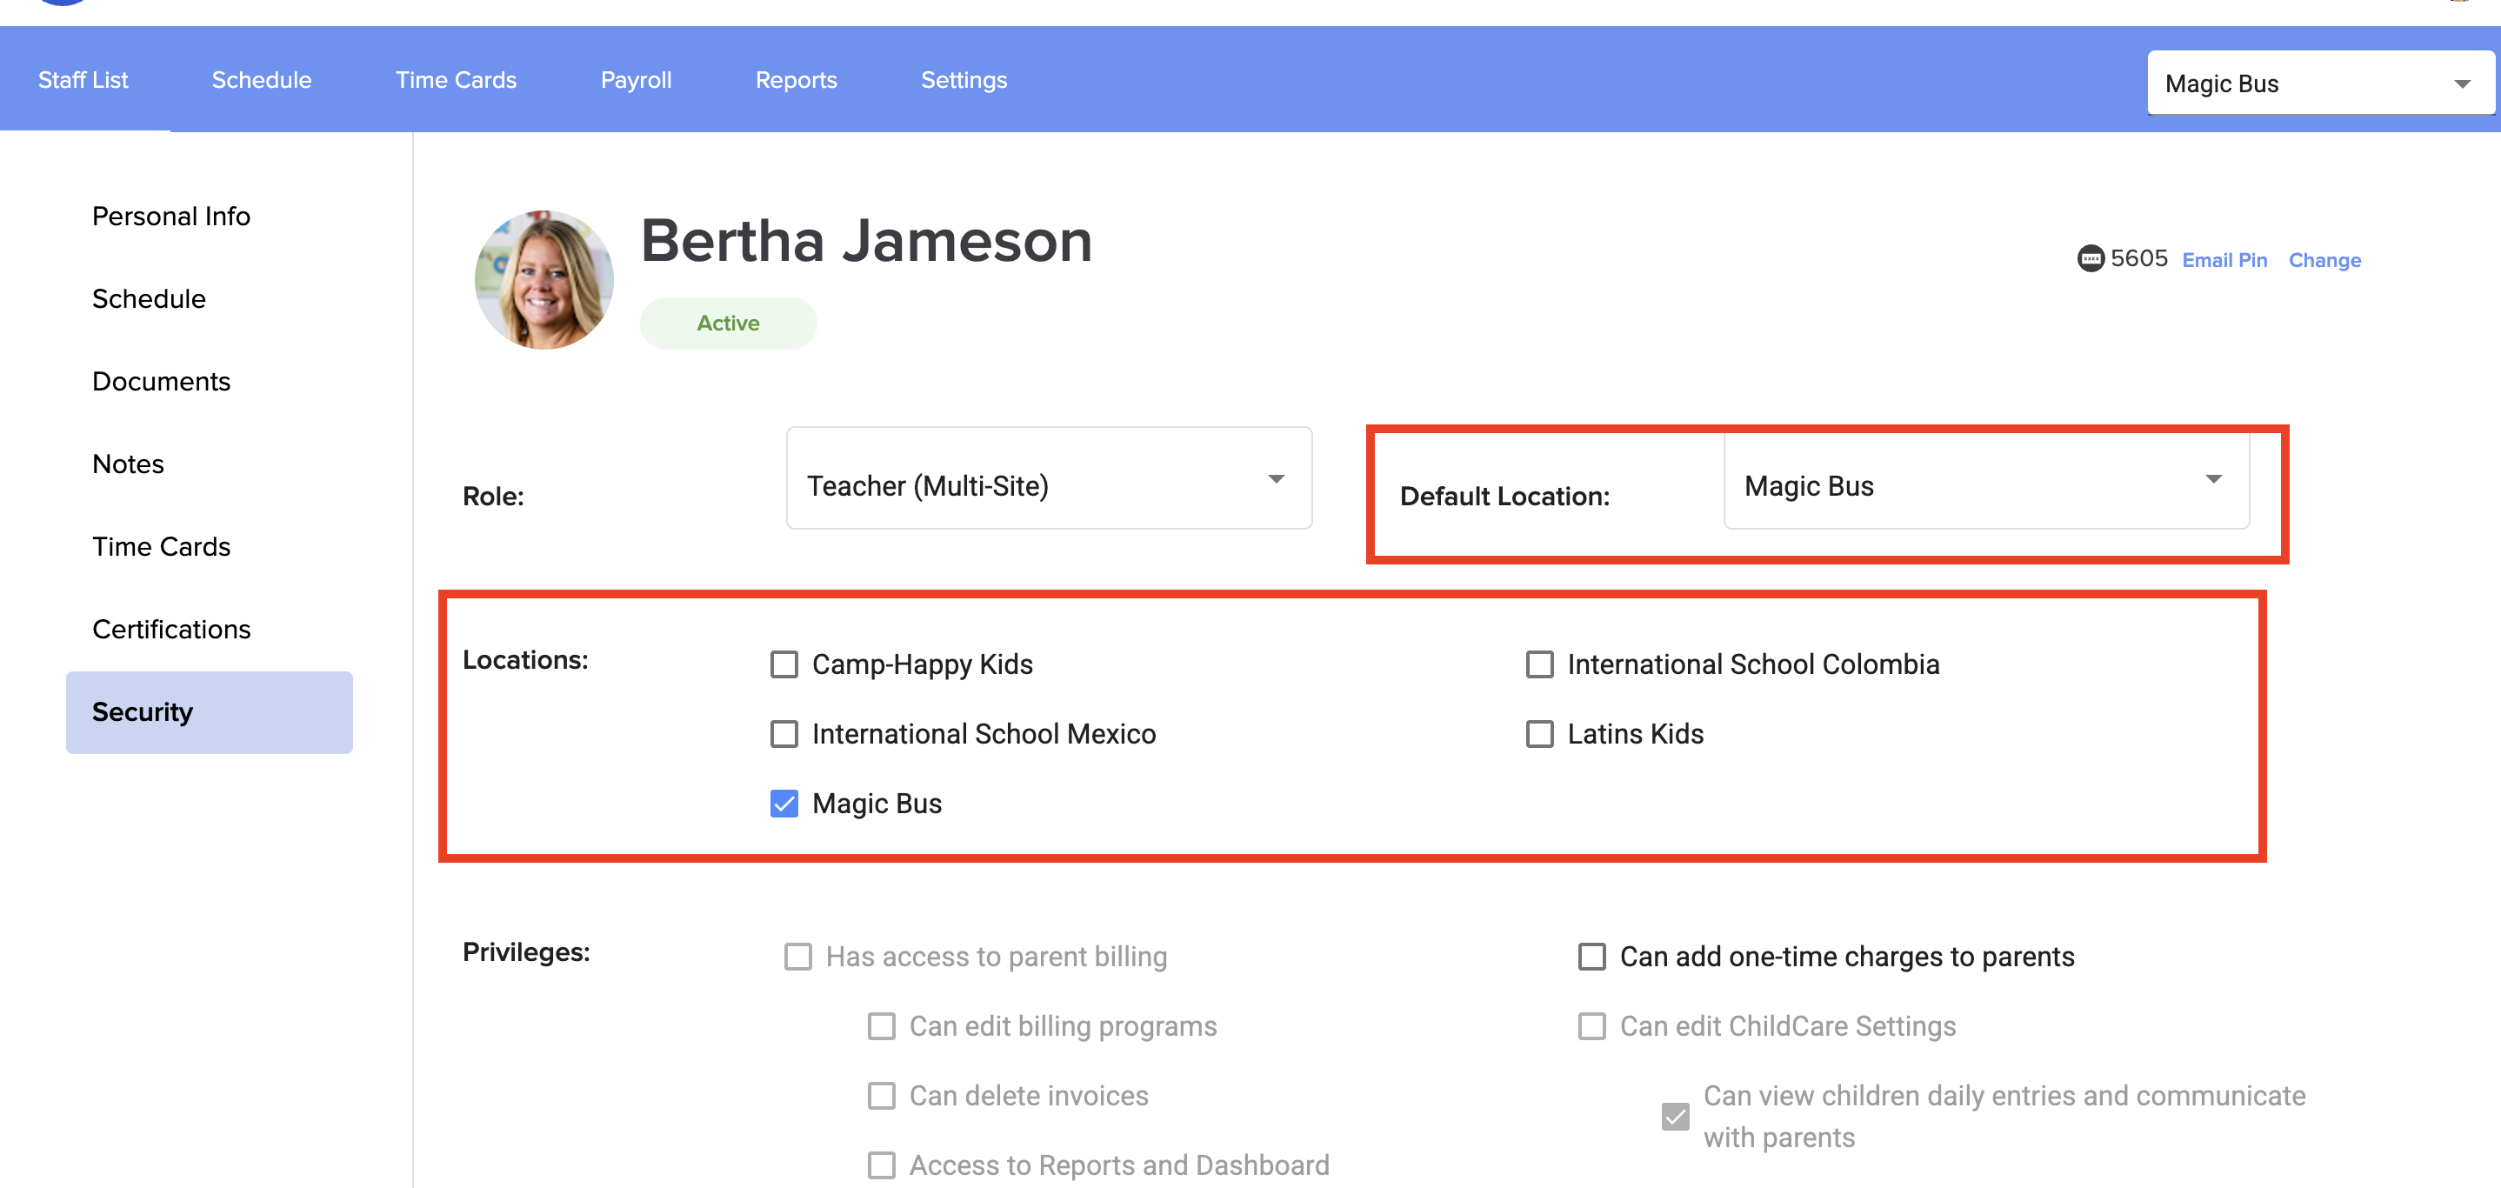Click the Email Pin link
Image resolution: width=2501 pixels, height=1188 pixels.
[x=2224, y=260]
